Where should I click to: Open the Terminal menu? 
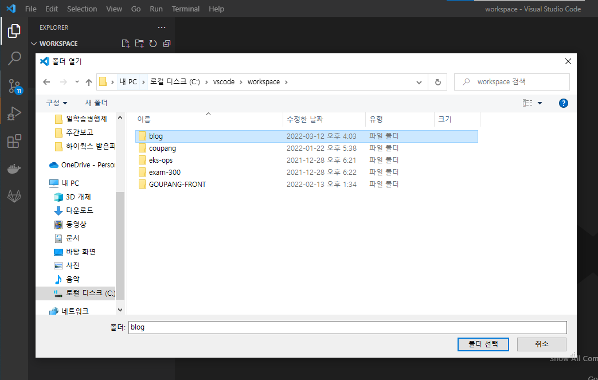(x=185, y=9)
